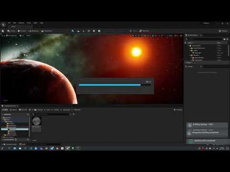Click the console command input field
230x172 pixels.
44,144
